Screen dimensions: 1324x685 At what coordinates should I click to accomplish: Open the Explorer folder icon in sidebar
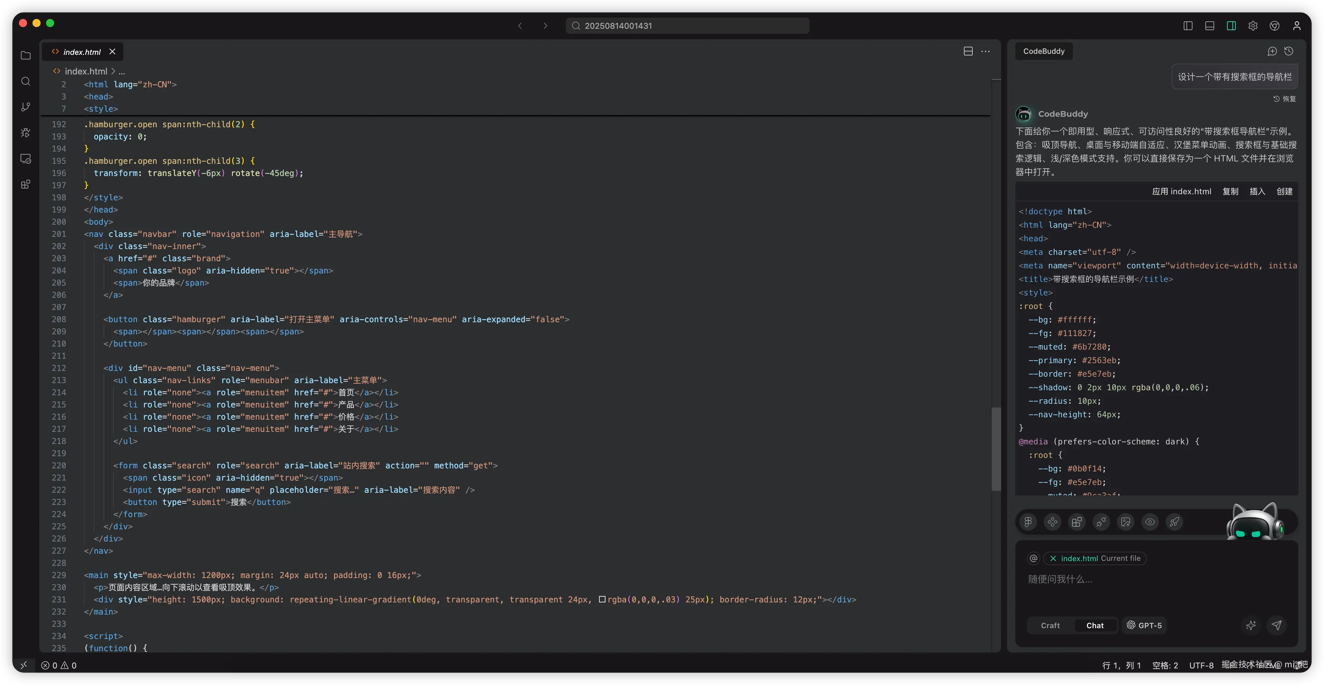click(x=26, y=56)
